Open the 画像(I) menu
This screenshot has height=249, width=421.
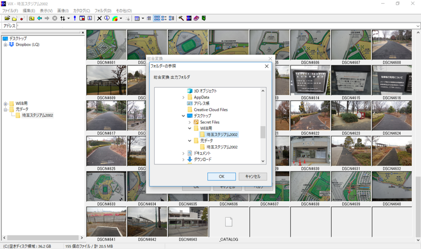tap(63, 11)
